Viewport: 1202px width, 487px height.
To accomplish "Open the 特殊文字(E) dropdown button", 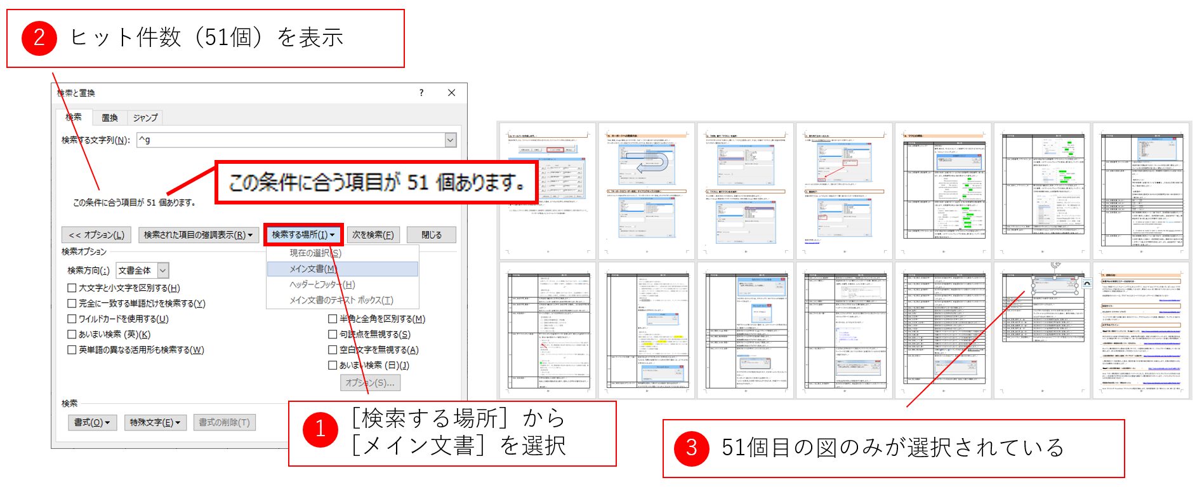I will (155, 422).
